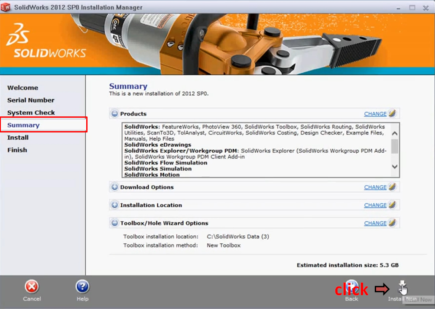Collapse the Toolbox/Hole Wizard Options section

114,223
